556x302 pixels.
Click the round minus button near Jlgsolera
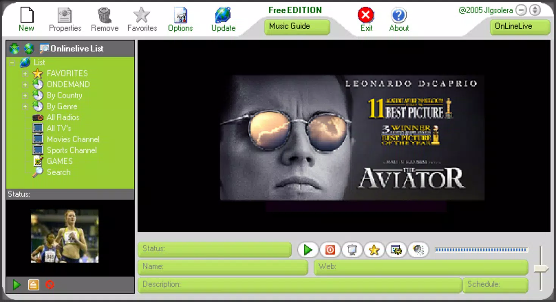[x=521, y=10]
